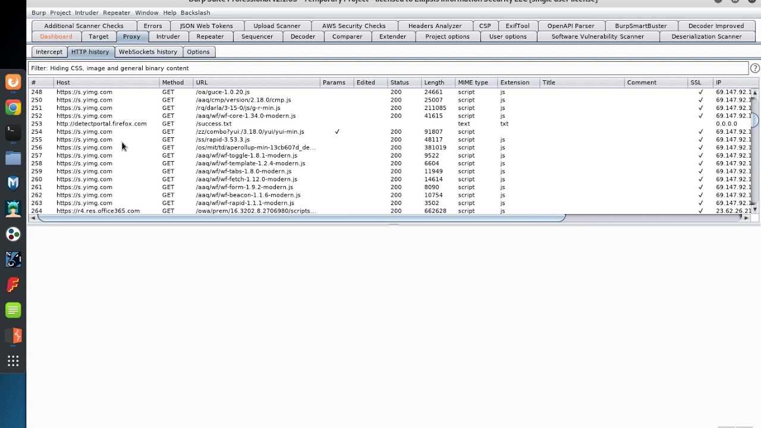
Task: Sort by the Status column header
Action: (x=404, y=83)
